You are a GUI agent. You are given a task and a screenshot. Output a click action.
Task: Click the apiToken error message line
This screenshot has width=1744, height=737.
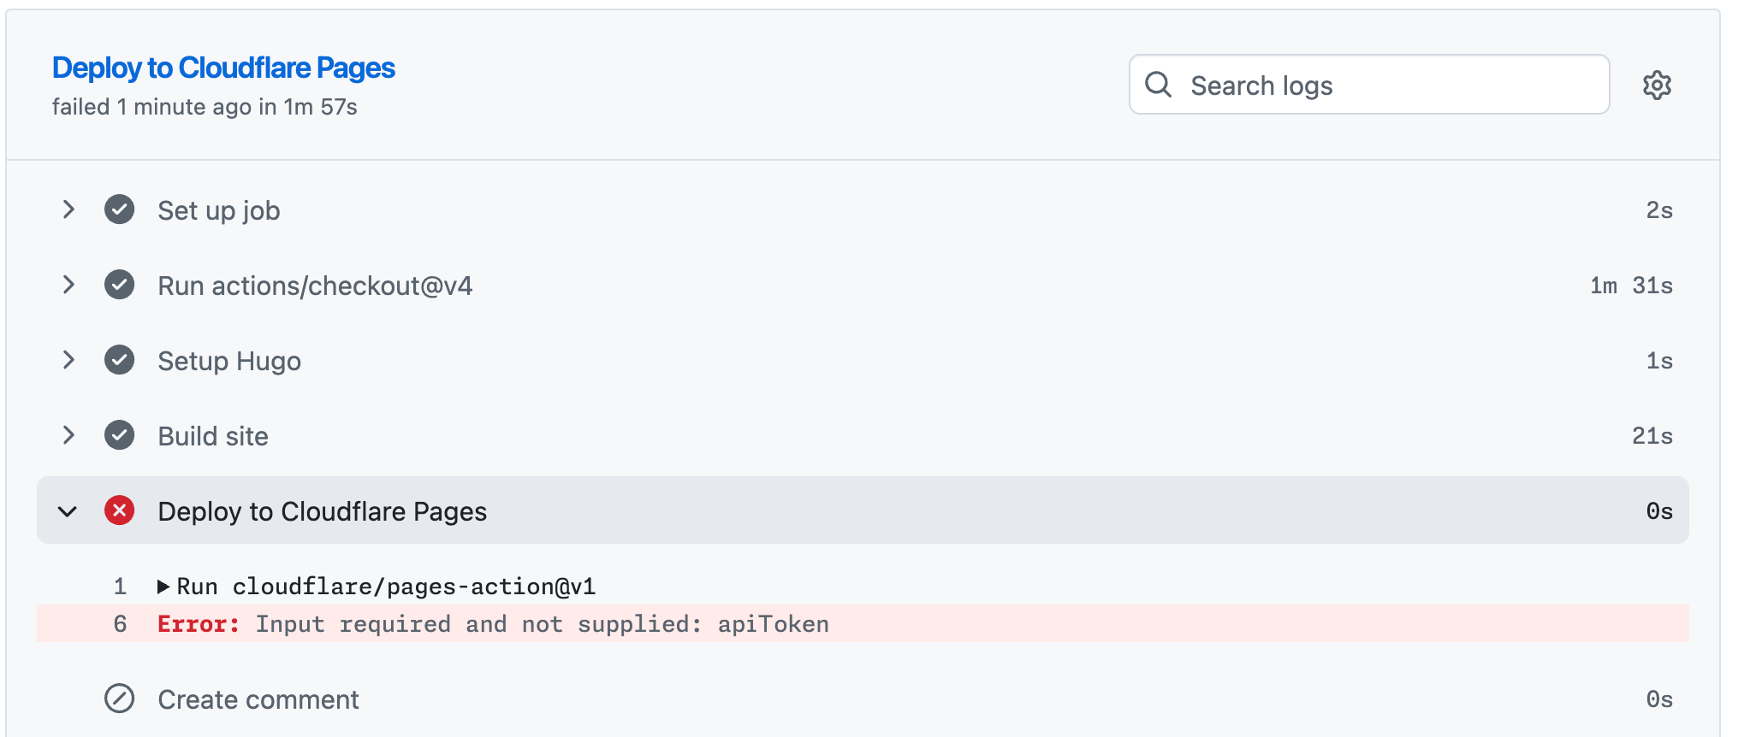click(x=863, y=623)
